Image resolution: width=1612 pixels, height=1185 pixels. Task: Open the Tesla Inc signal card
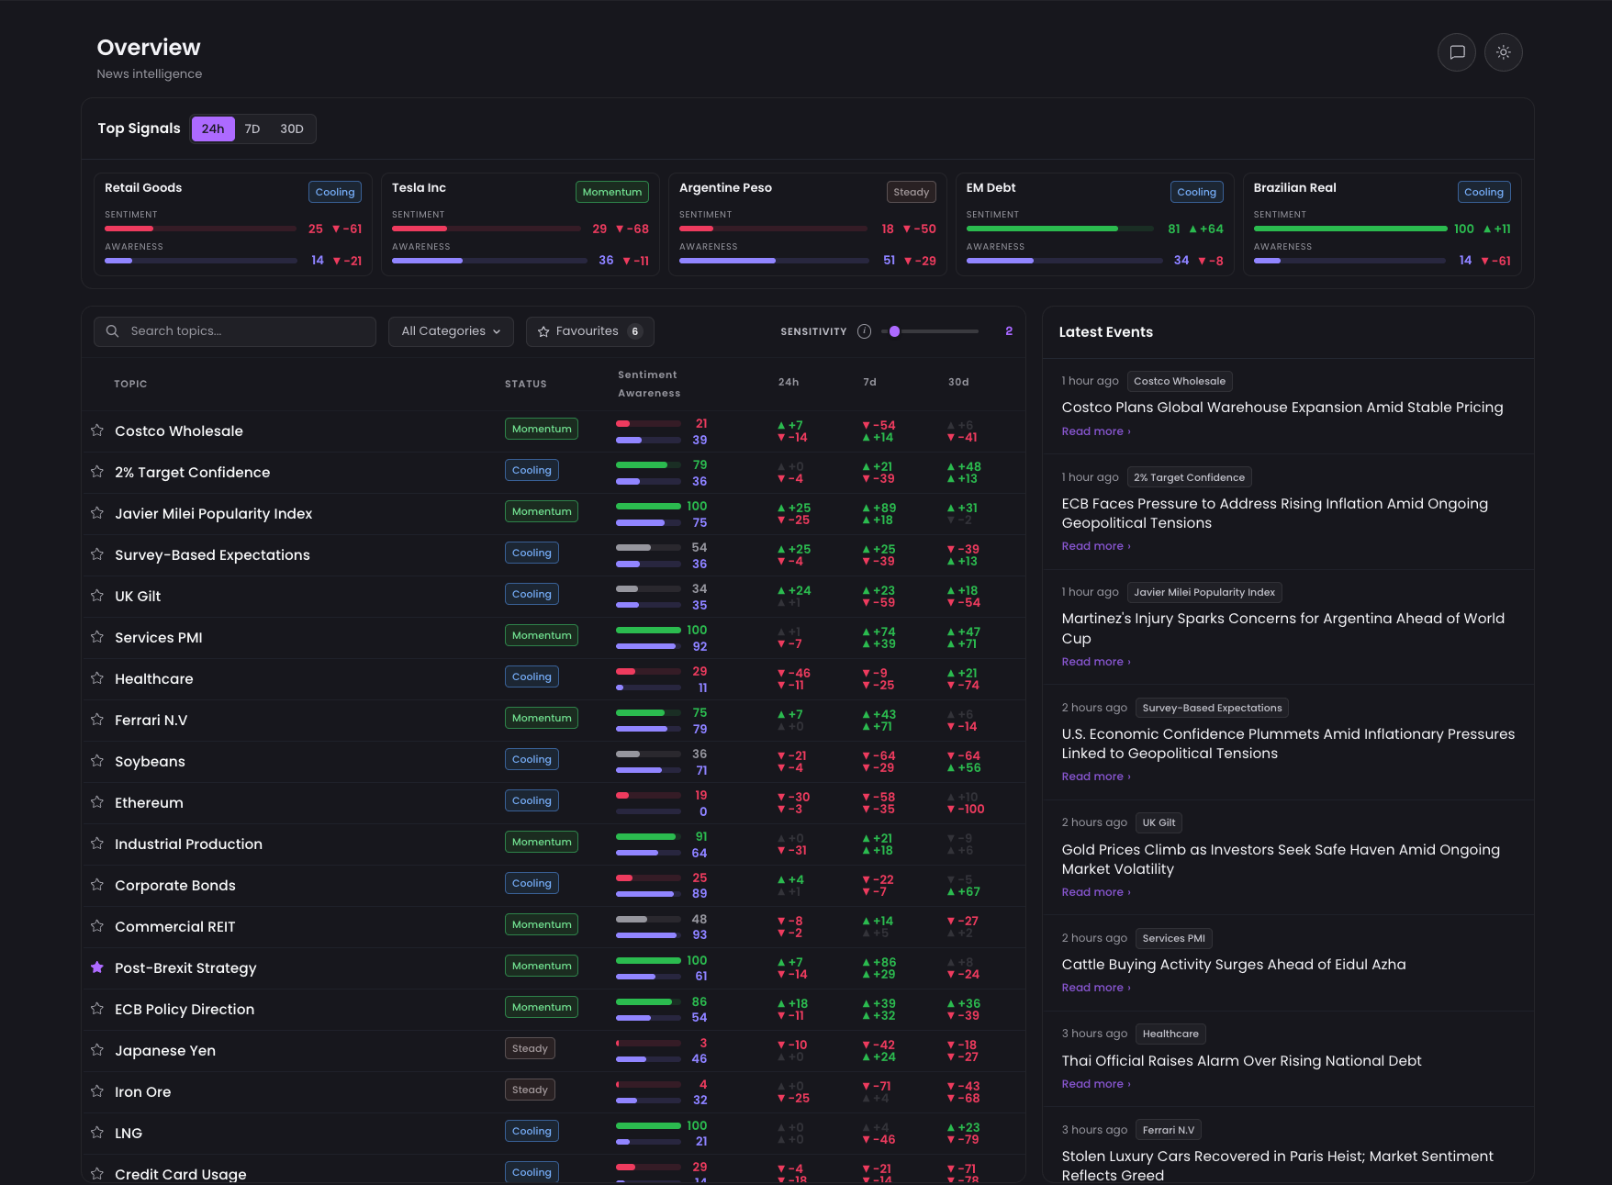coord(521,224)
